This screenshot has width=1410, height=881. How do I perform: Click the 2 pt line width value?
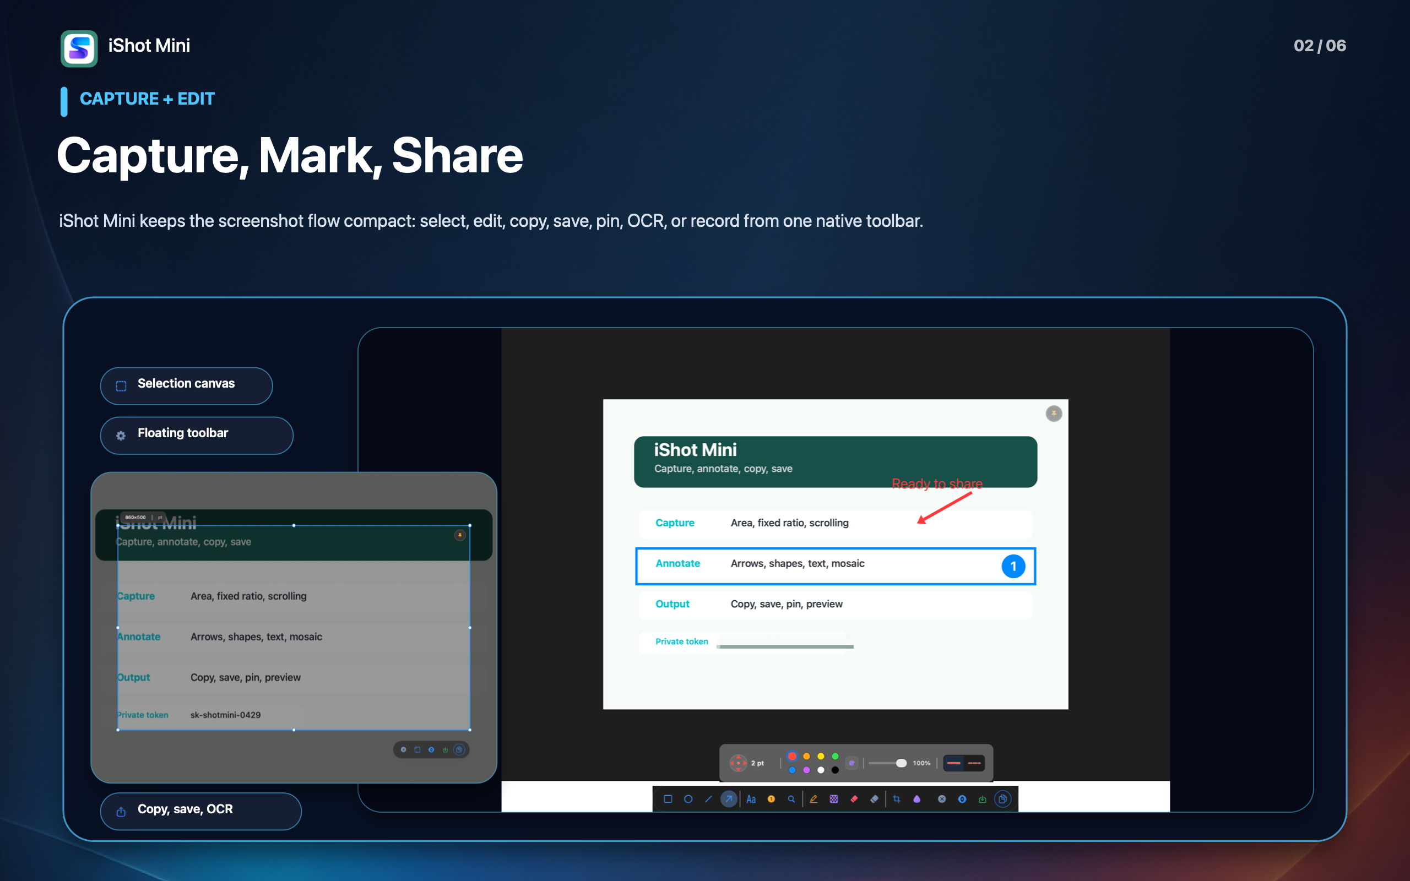757,763
